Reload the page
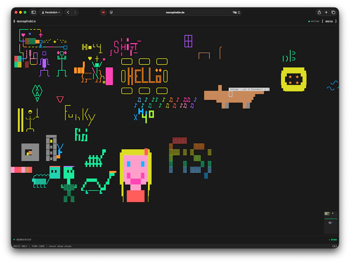Viewport: 350px width, 263px height. tap(239, 13)
